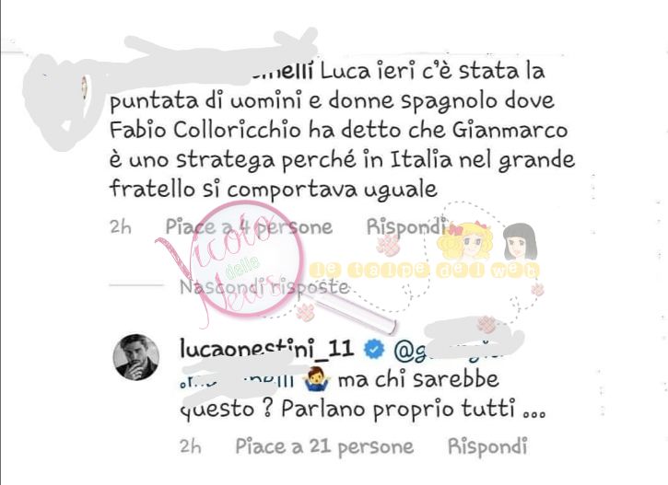This screenshot has height=485, width=668.
Task: Open the blurred first commenter avatar
Action: [x=64, y=100]
